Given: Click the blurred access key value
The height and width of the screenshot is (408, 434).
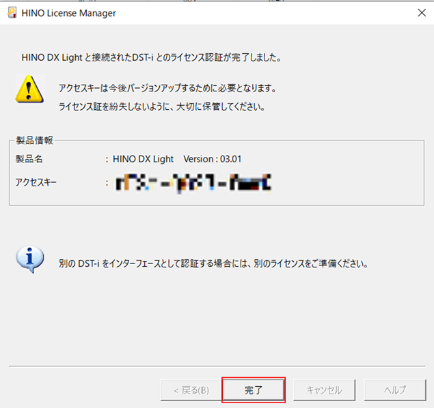Looking at the screenshot, I should [x=193, y=183].
